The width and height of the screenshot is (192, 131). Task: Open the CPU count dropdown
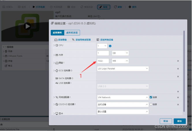[102, 46]
